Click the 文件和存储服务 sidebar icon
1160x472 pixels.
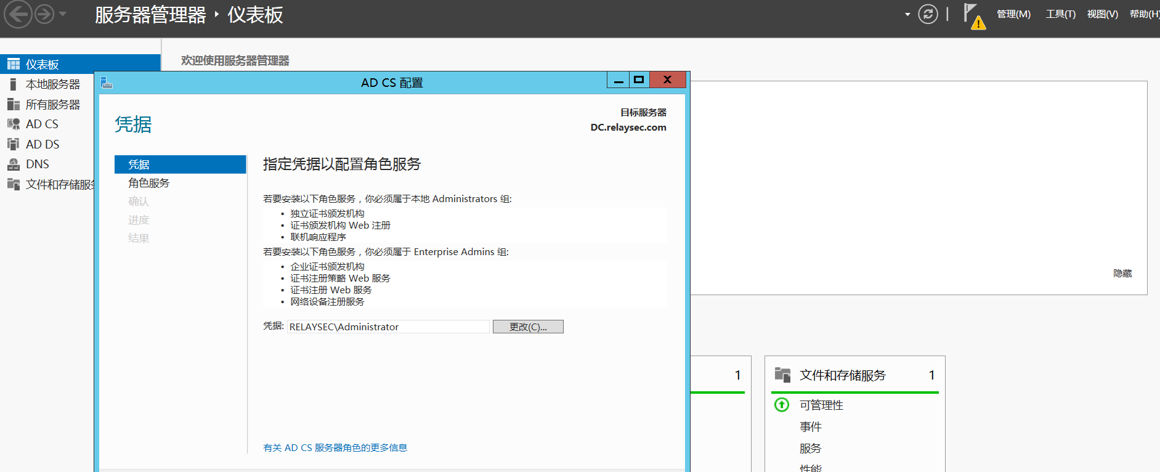[14, 184]
